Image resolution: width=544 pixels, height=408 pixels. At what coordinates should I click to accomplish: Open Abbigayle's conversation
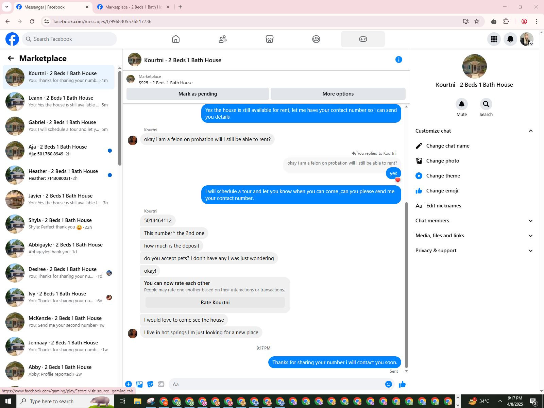58,248
